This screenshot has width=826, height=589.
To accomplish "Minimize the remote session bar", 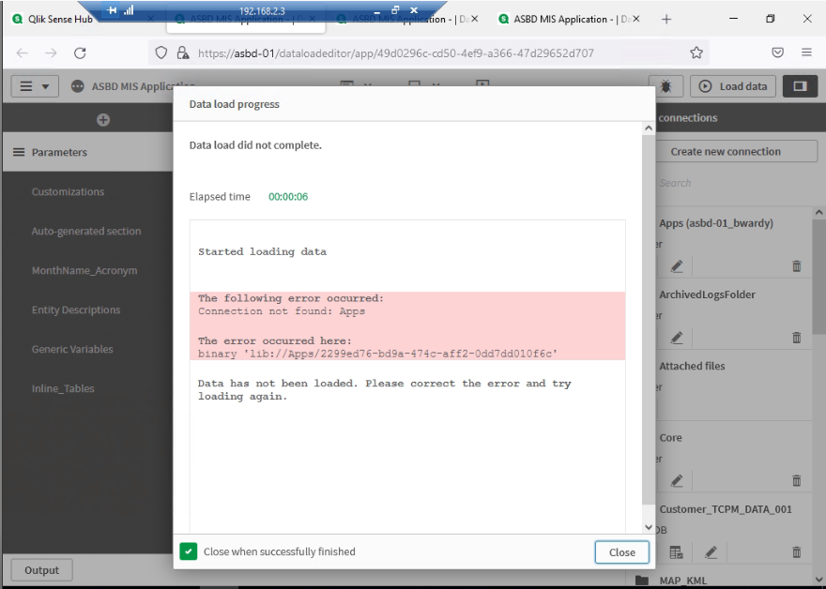I will click(x=376, y=11).
